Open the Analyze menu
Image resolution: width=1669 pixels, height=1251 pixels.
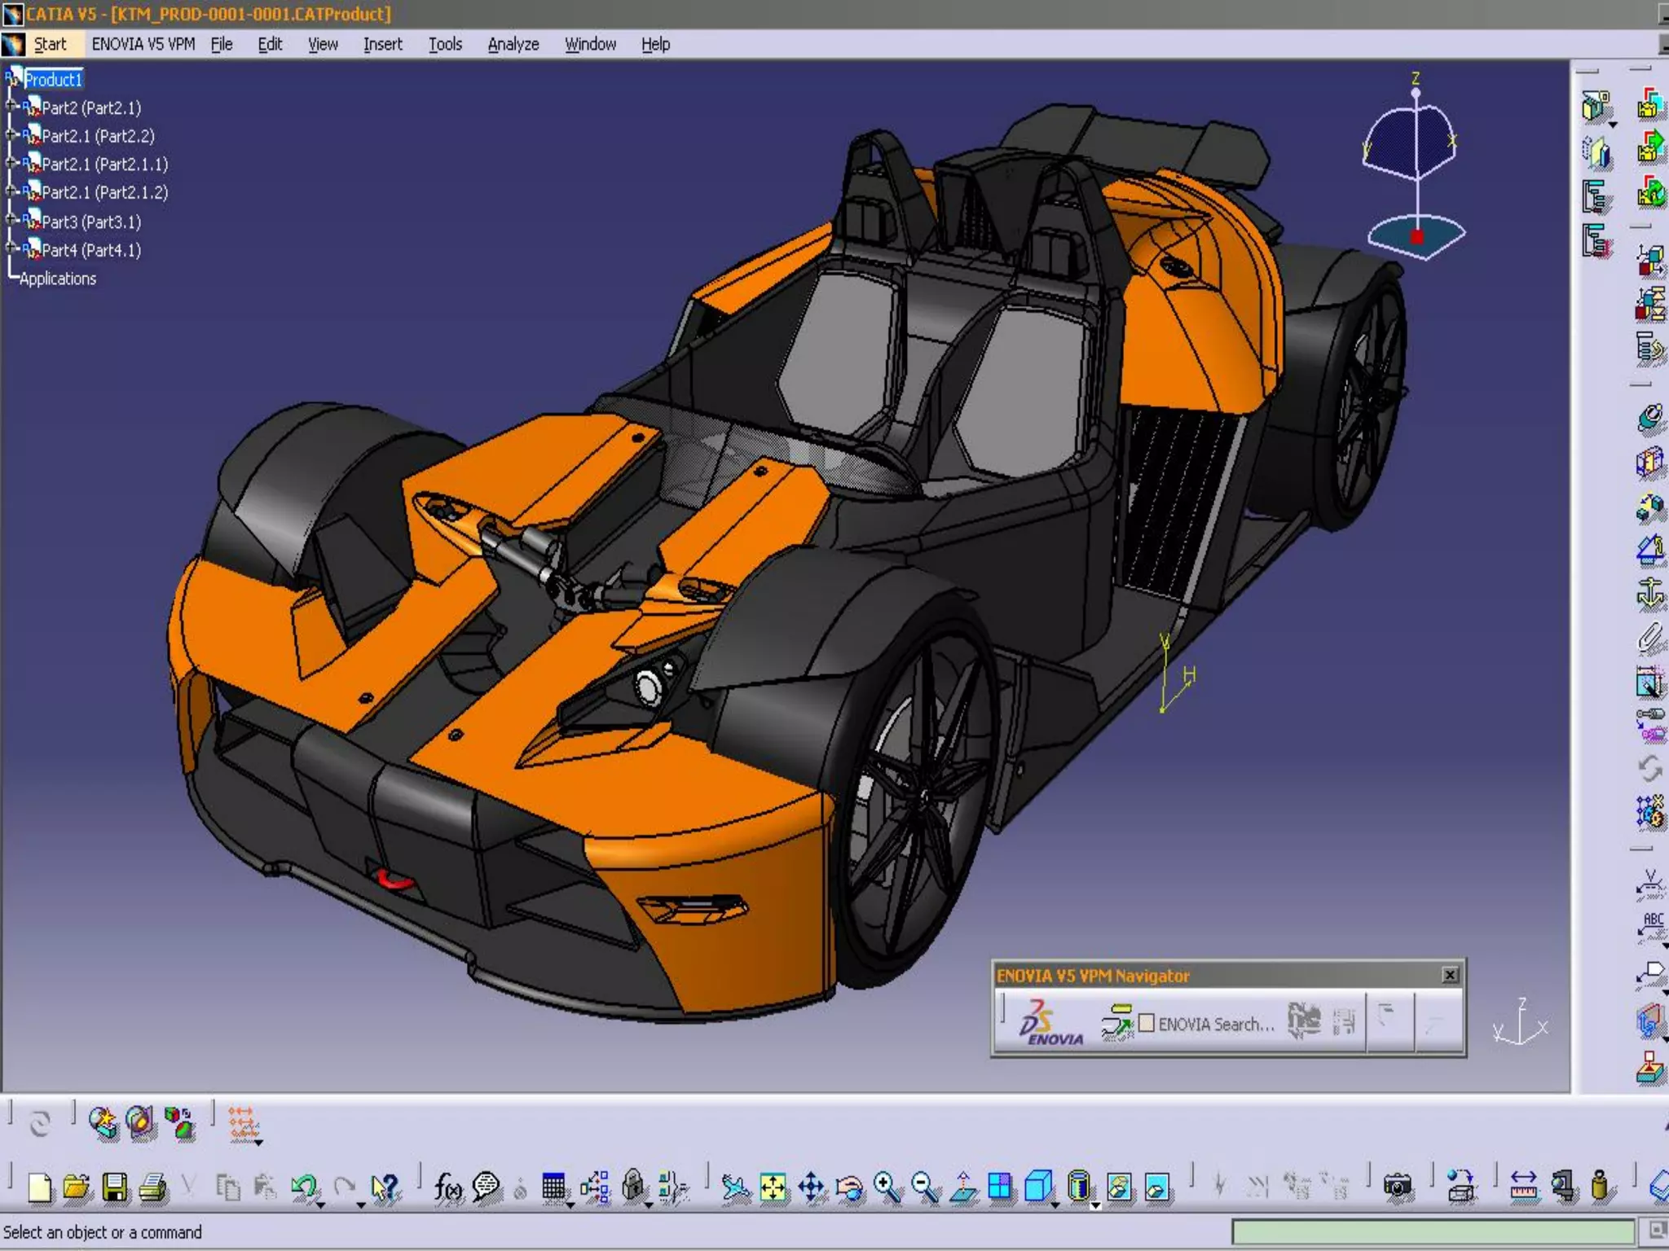[513, 44]
